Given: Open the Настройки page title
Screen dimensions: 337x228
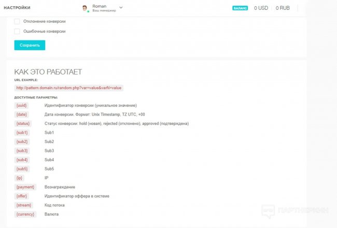Looking at the screenshot, I should point(17,8).
